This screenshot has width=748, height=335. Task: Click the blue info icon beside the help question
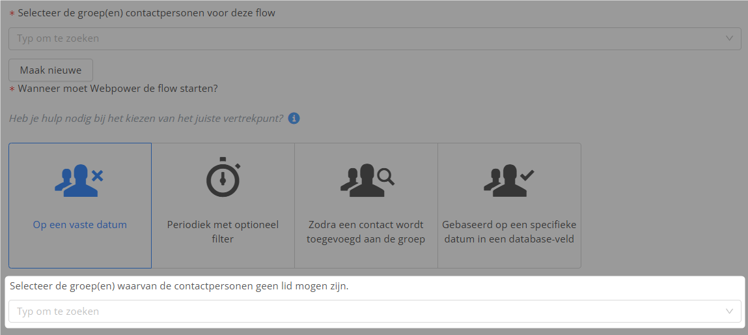(294, 119)
